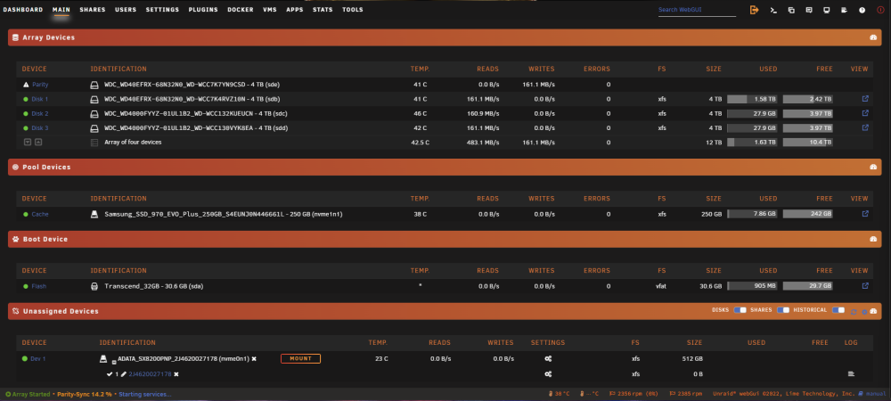The image size is (891, 401).
Task: Focus the Search WebGUI field
Action: click(x=697, y=10)
